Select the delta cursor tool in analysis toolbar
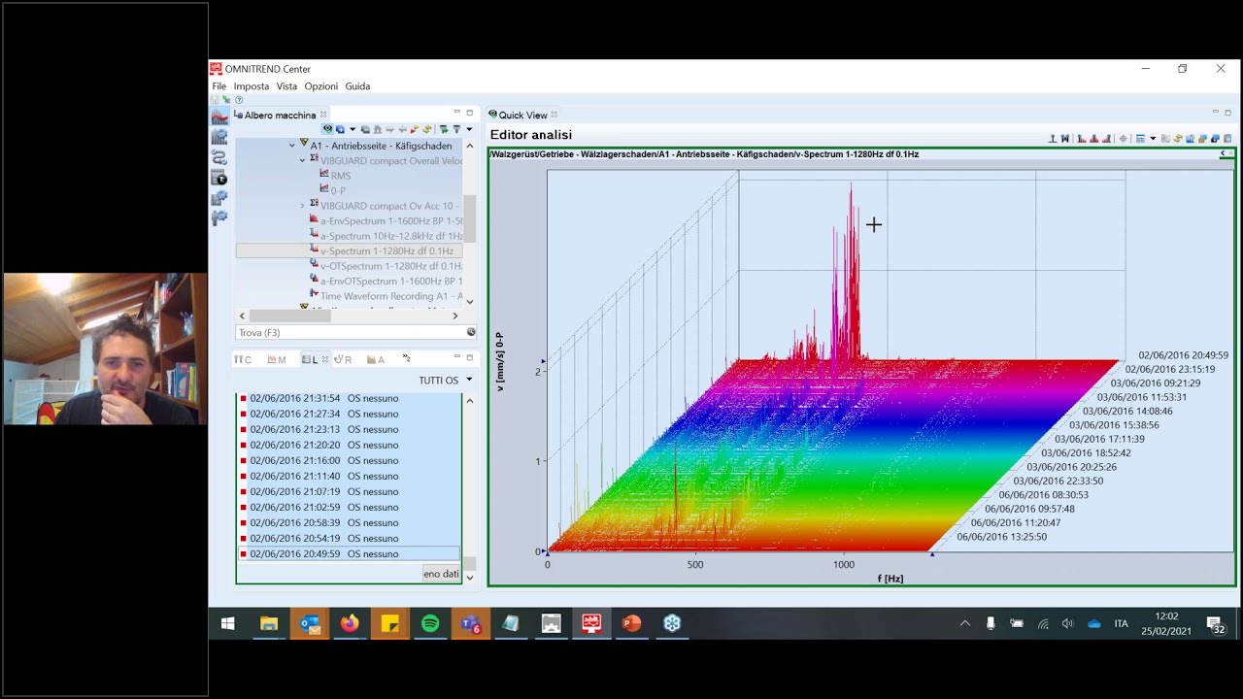Viewport: 1243px width, 699px height. 1065,138
